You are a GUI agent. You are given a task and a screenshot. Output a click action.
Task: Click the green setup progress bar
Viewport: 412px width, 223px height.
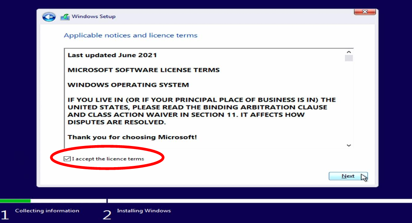pos(15,201)
